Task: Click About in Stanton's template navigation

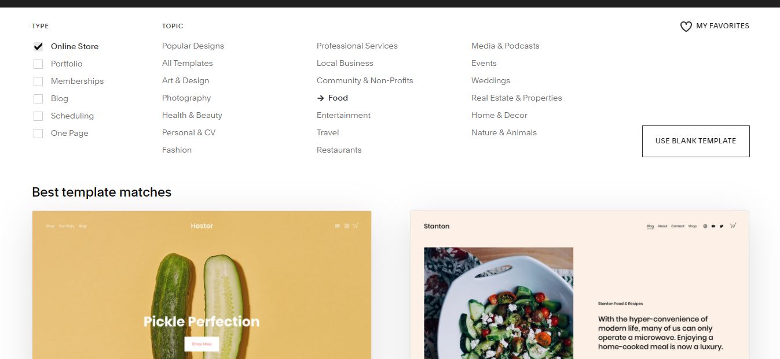Action: tap(663, 226)
